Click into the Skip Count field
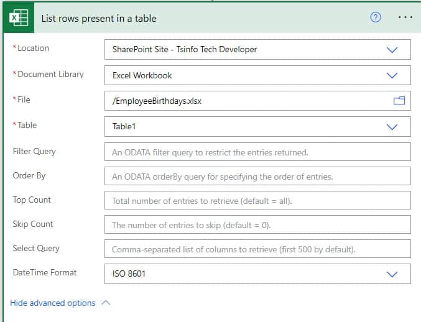 click(x=257, y=224)
